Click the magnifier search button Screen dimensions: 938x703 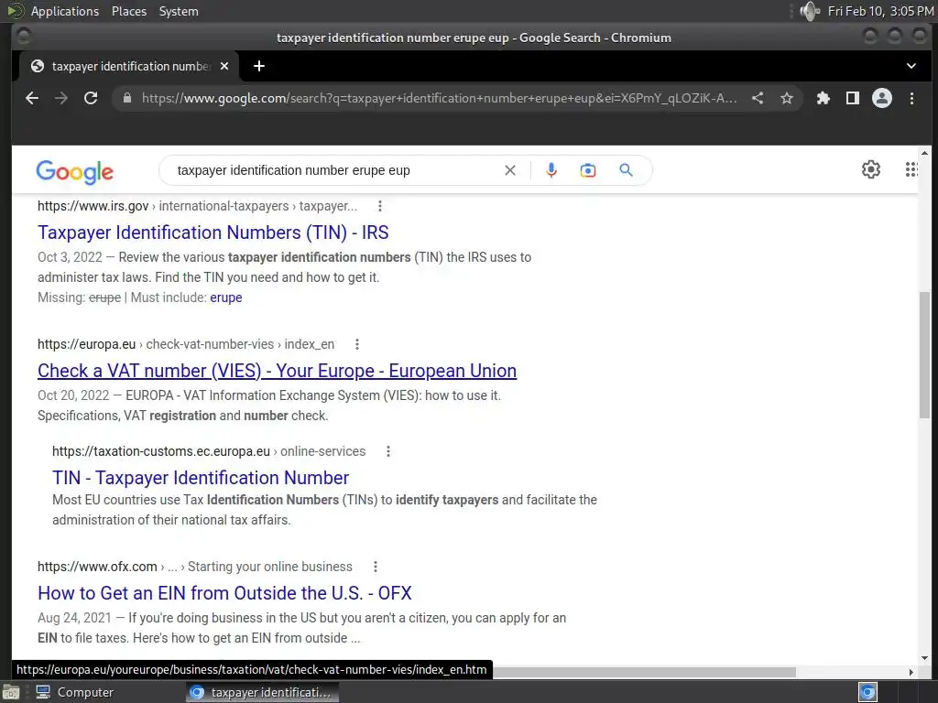[626, 170]
